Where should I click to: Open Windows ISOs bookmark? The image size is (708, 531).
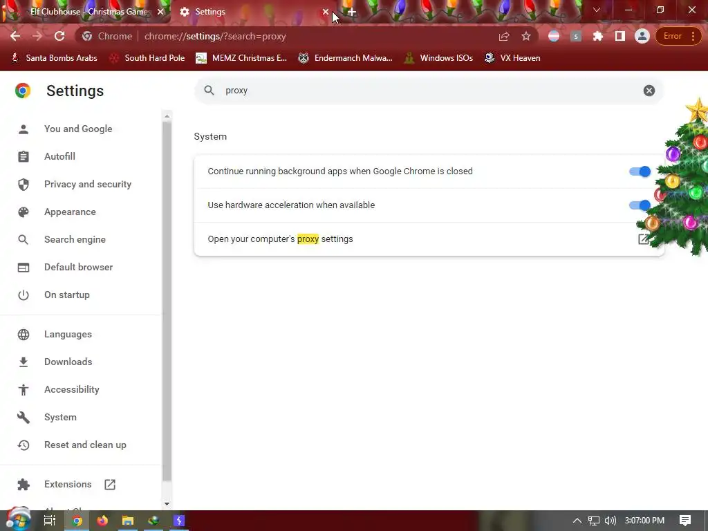[x=438, y=58]
